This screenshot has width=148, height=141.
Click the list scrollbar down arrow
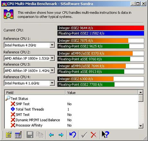click(141, 126)
